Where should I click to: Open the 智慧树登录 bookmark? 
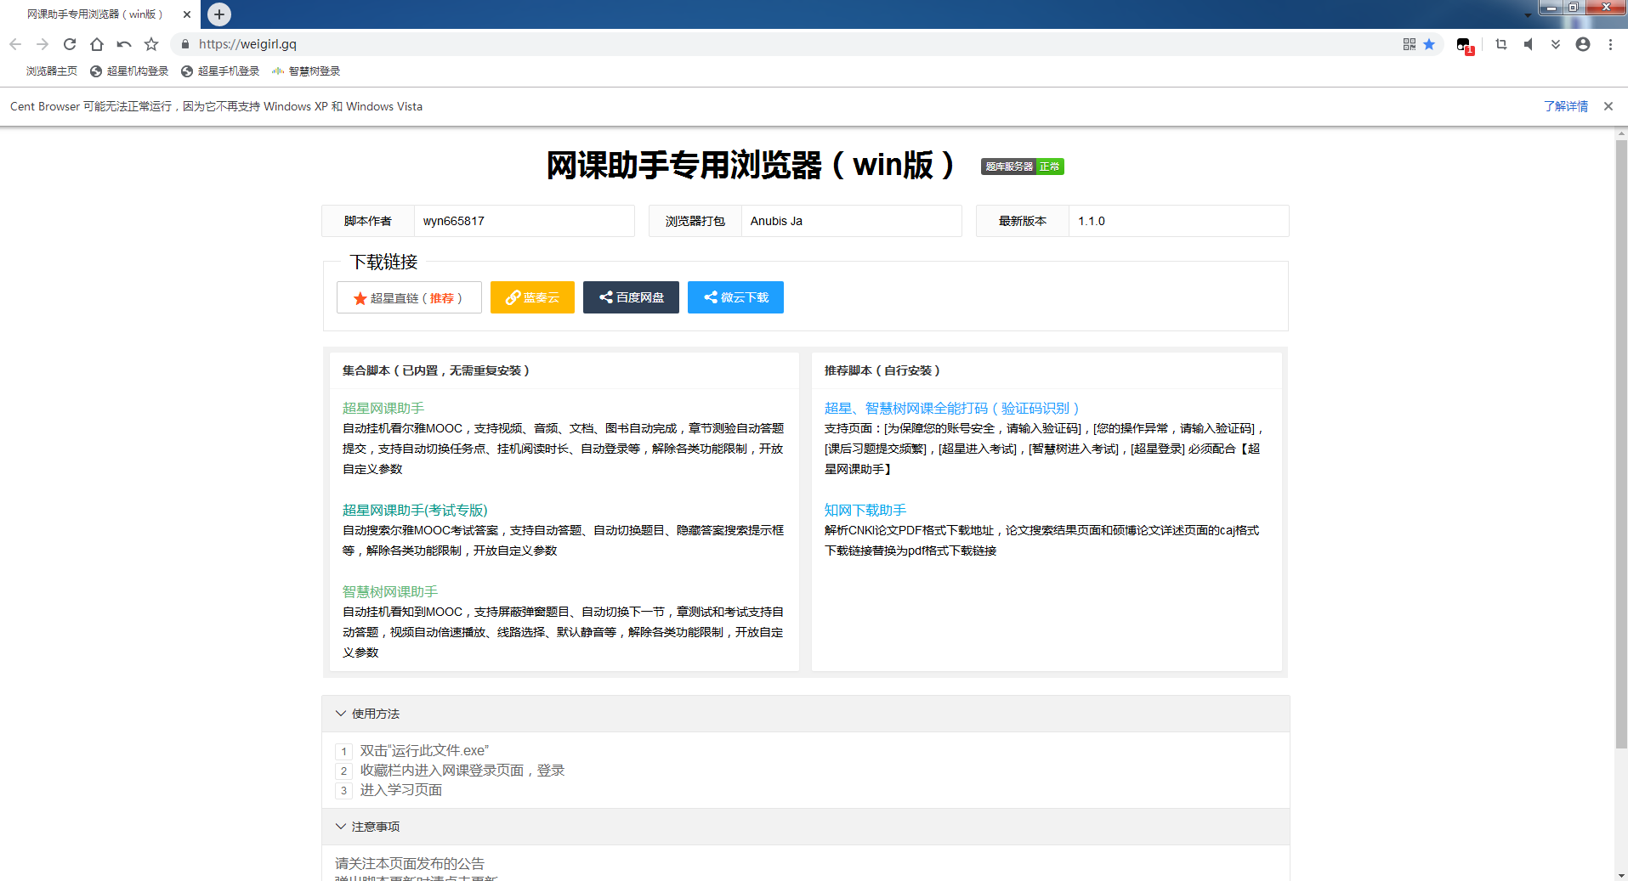tap(306, 71)
